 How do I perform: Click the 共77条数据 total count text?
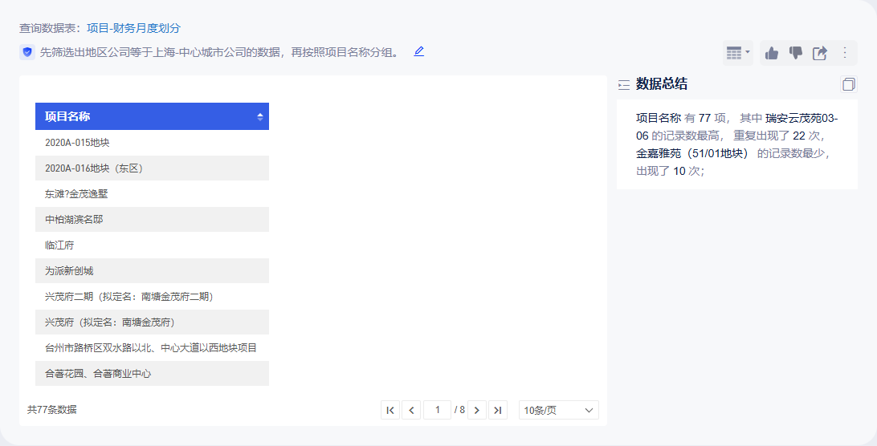pyautogui.click(x=52, y=410)
